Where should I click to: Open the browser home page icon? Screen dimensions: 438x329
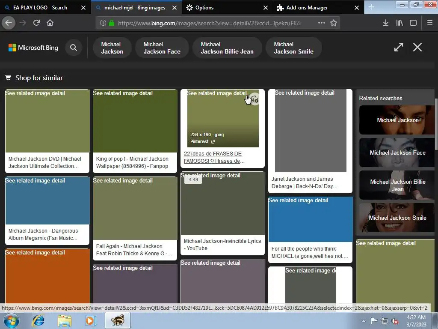50,23
